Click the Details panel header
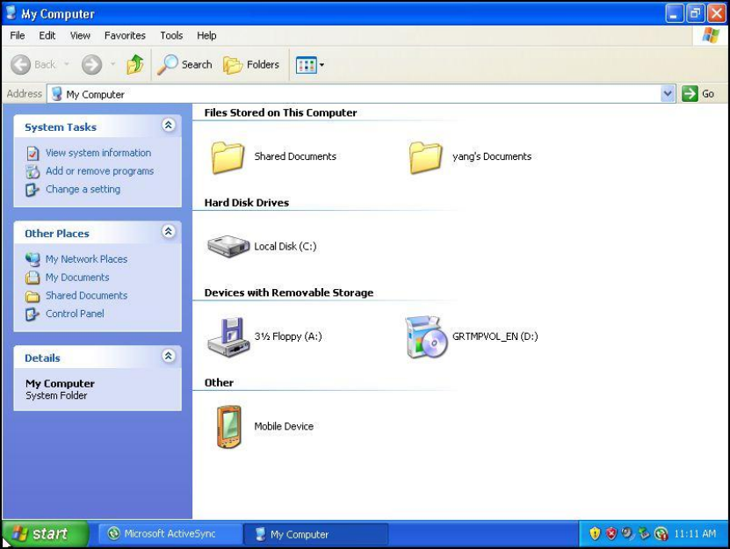Image resolution: width=730 pixels, height=549 pixels. click(x=98, y=358)
